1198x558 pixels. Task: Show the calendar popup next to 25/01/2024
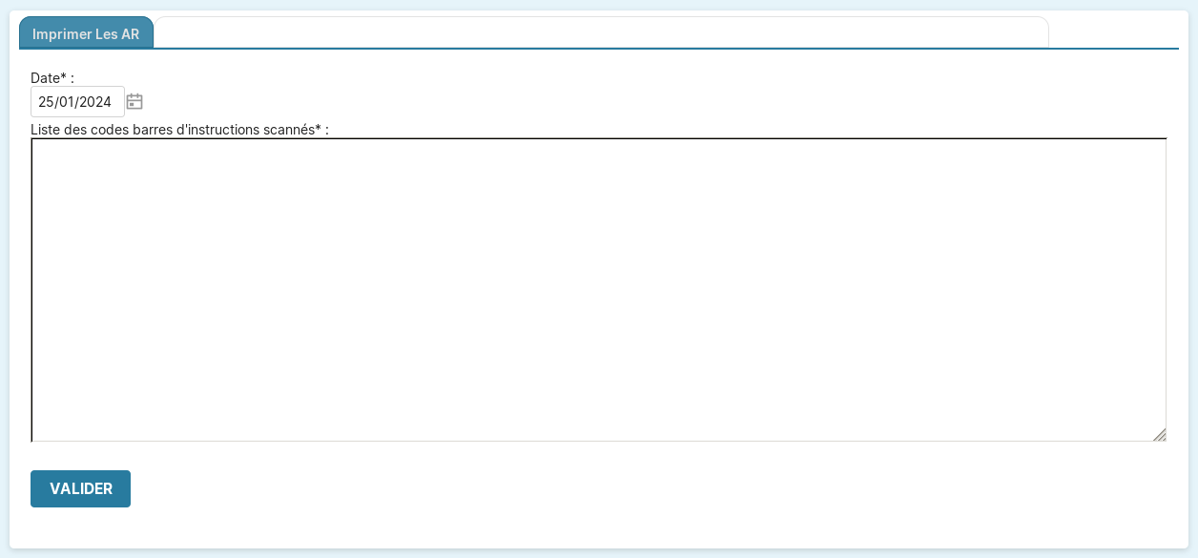[134, 101]
